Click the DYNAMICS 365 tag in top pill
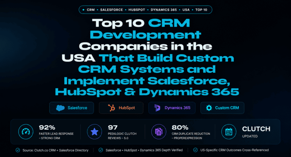The image size is (291, 157). coord(164,10)
